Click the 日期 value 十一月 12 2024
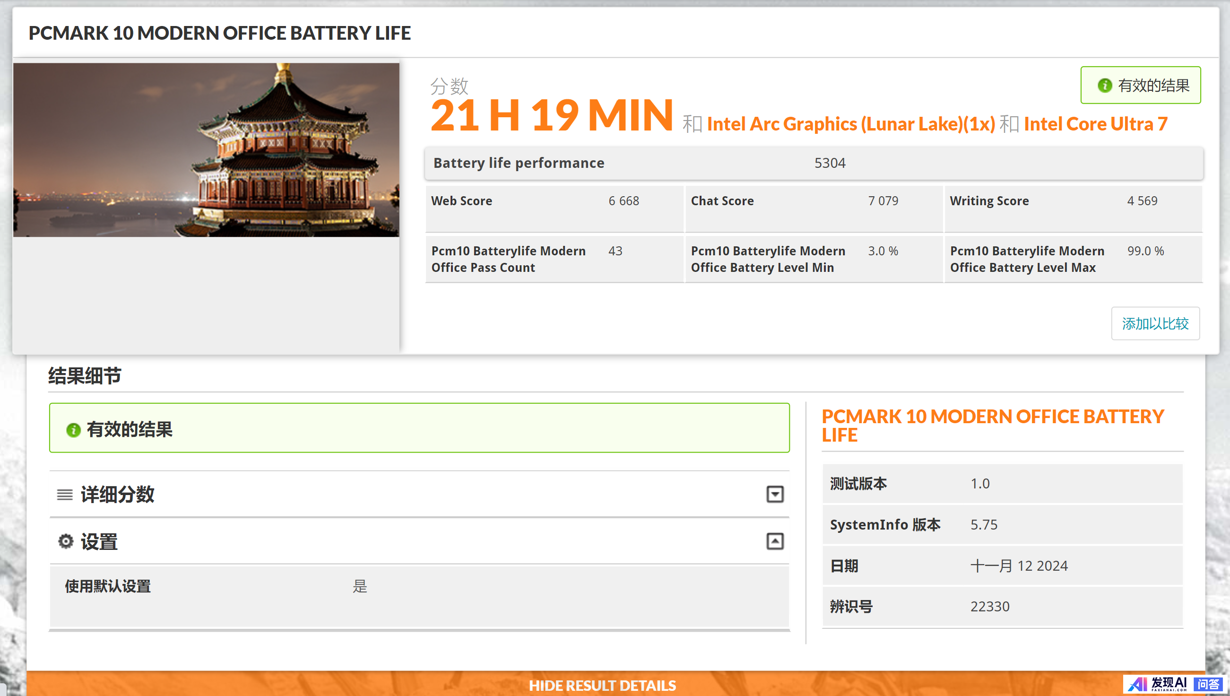This screenshot has width=1230, height=696. pyautogui.click(x=1019, y=566)
